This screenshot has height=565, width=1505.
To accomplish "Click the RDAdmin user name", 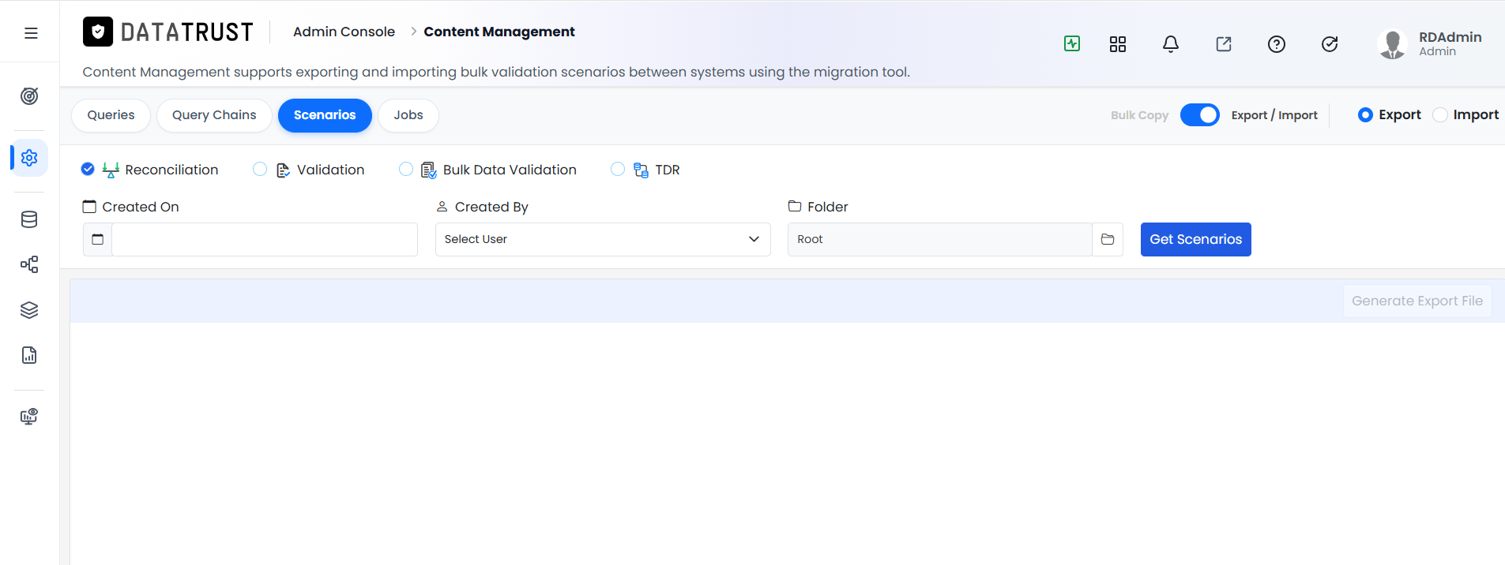I will point(1450,37).
